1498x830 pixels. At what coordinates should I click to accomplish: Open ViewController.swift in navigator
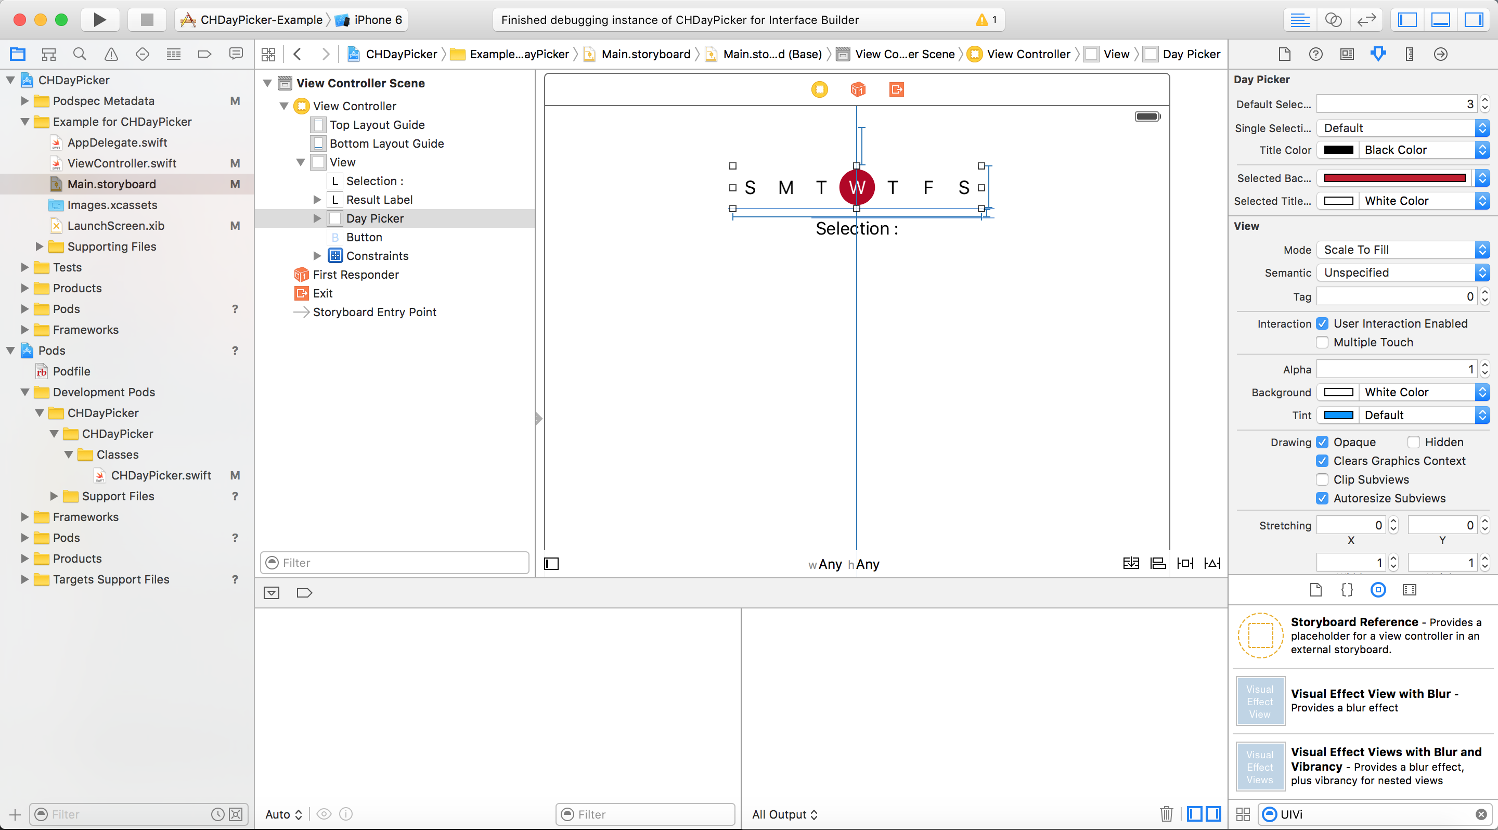tap(122, 163)
